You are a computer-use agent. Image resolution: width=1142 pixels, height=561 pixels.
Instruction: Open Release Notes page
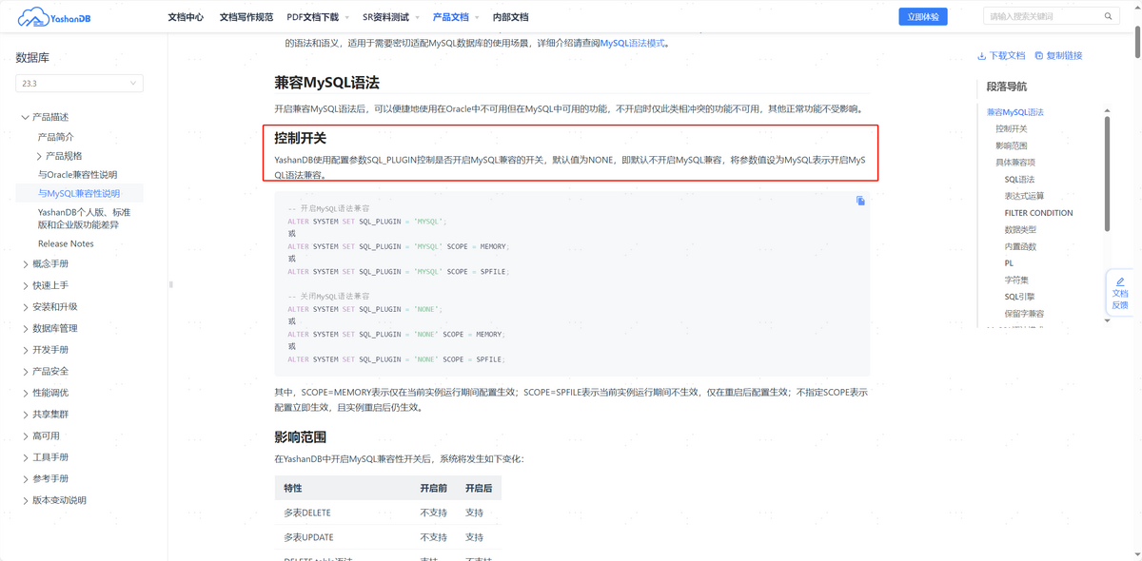(66, 243)
